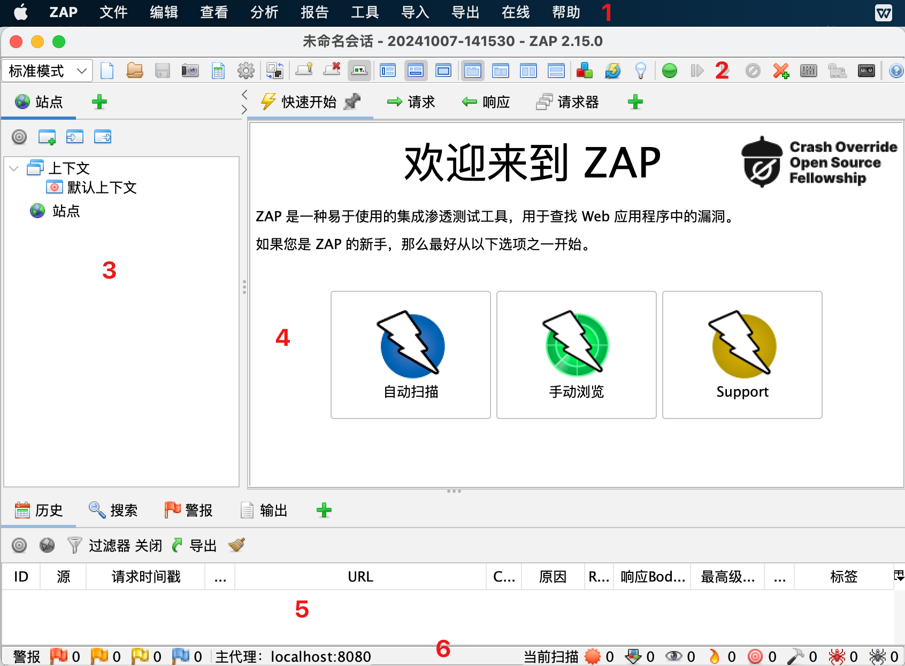This screenshot has height=666, width=905.
Task: Click the eye passive scan count icon
Action: 680,656
